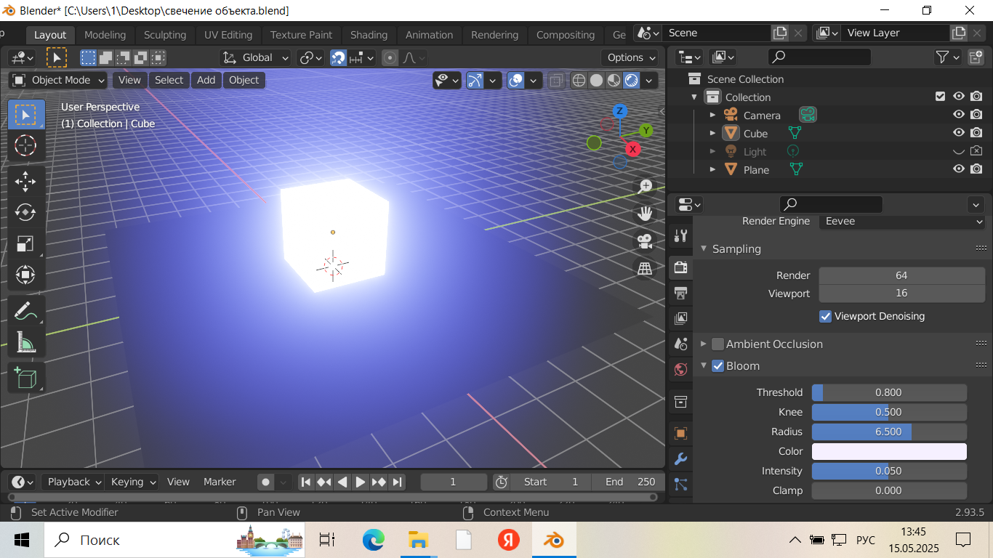
Task: Open the Render Engine dropdown
Action: click(901, 221)
